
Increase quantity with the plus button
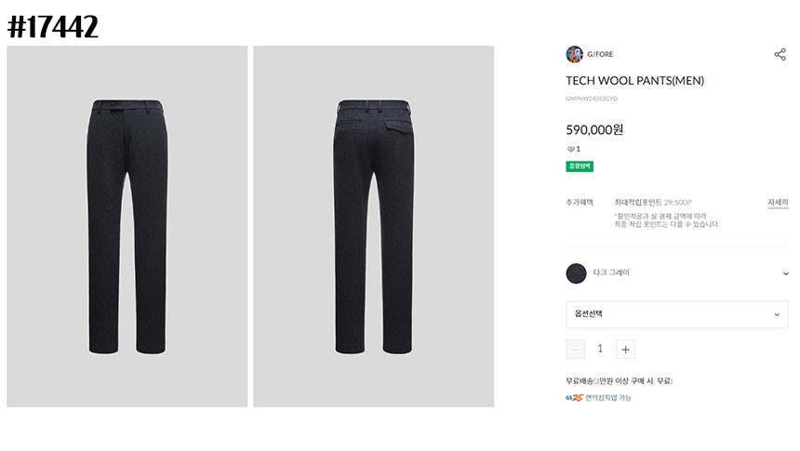626,350
